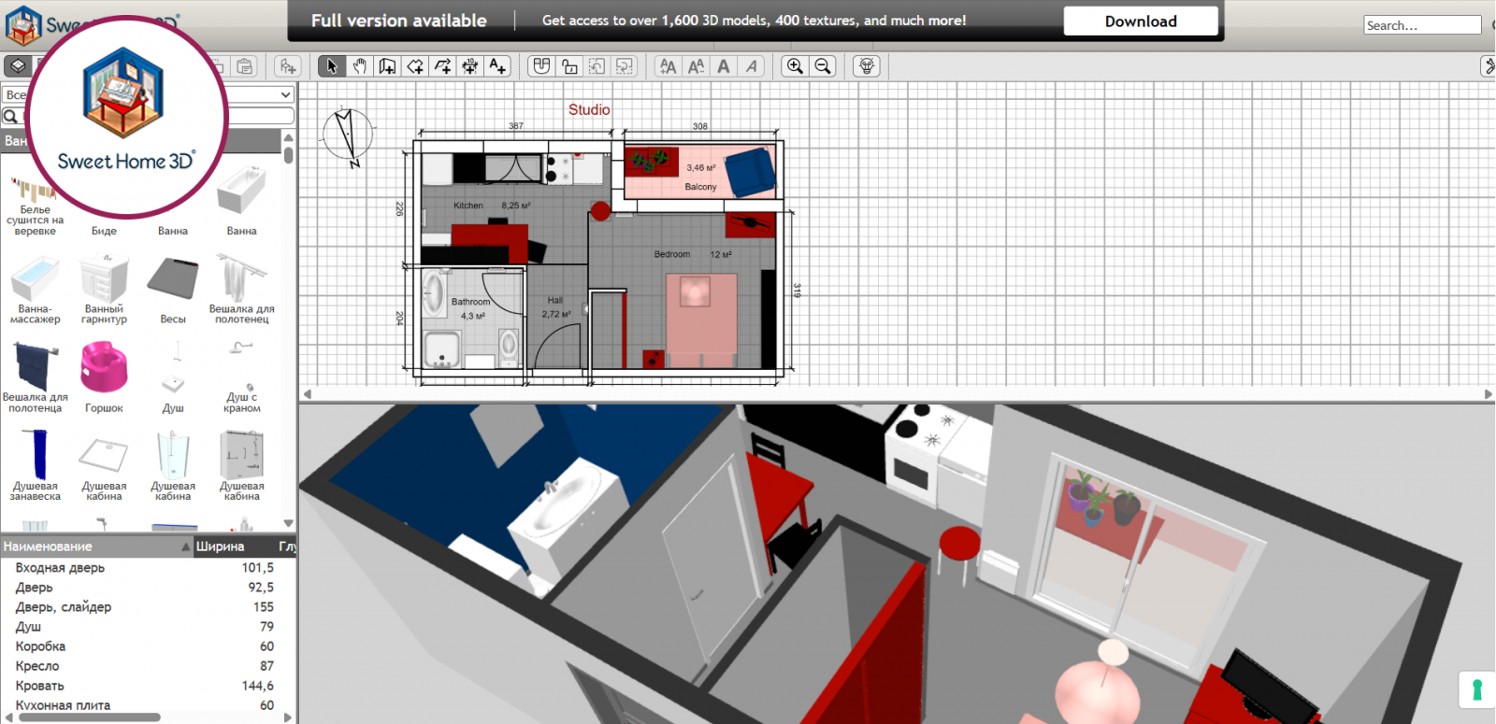Select the Входная дверь row

[147, 568]
